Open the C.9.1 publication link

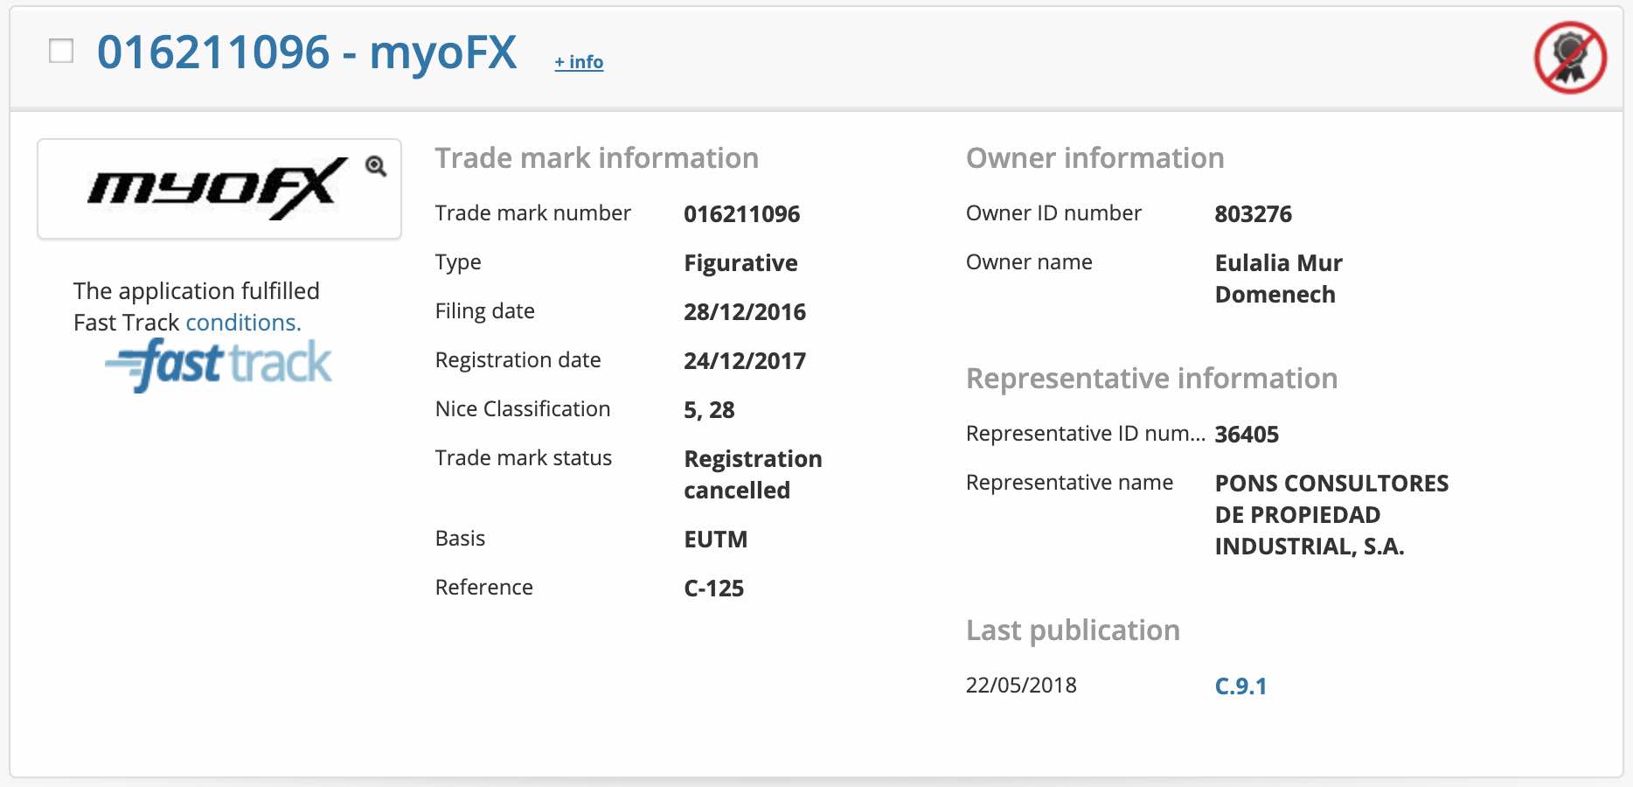click(x=1240, y=686)
